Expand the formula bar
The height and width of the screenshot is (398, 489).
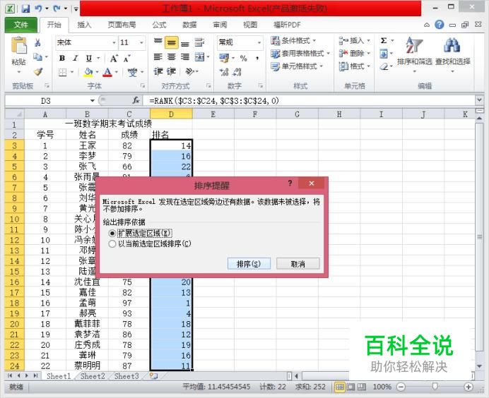[x=479, y=100]
